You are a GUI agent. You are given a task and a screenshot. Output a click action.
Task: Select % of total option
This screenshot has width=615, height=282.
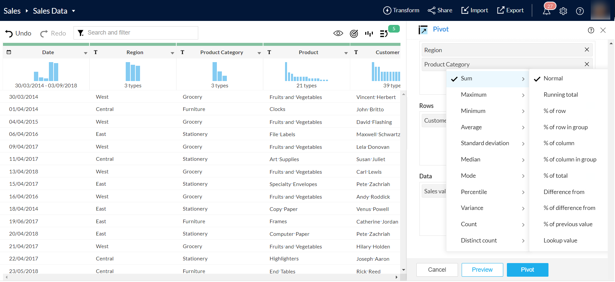coord(568,176)
